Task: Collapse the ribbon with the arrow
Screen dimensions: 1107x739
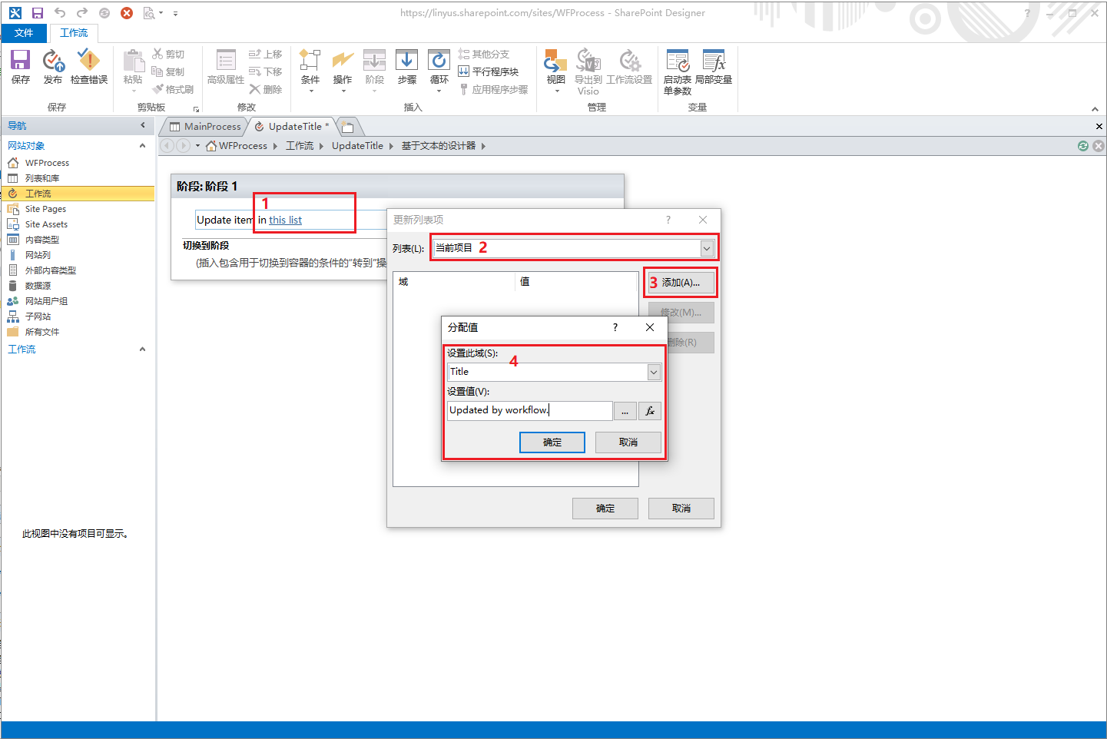Action: click(x=1095, y=108)
